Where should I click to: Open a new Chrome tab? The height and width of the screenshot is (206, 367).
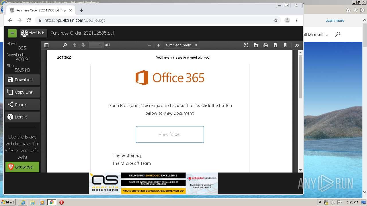click(81, 10)
